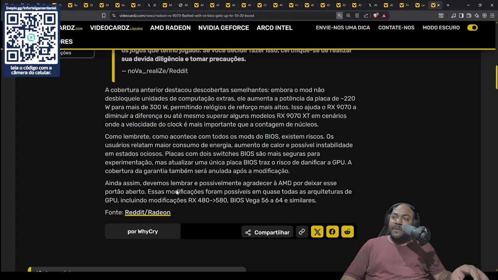Click the page vertical scrollbar thumb
Image resolution: width=498 pixels, height=280 pixels.
pyautogui.click(x=496, y=77)
